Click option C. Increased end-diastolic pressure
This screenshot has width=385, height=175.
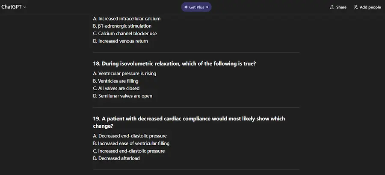129,151
